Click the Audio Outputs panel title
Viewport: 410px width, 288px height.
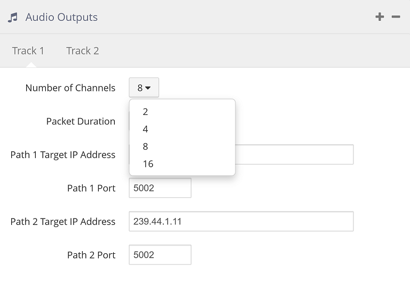tap(61, 17)
